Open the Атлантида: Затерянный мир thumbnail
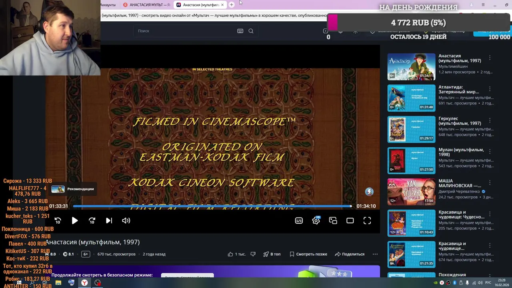Image resolution: width=512 pixels, height=288 pixels. tap(411, 98)
